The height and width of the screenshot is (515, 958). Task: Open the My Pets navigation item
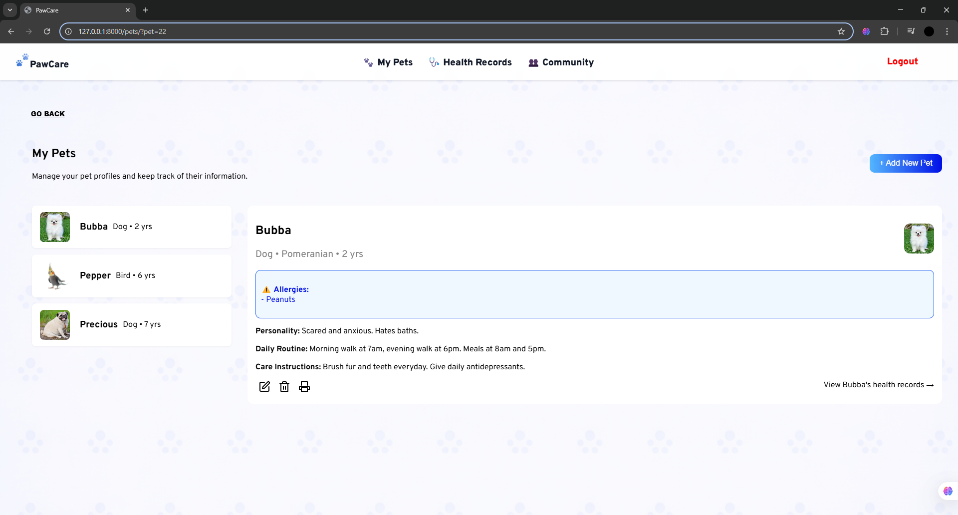[x=389, y=62]
